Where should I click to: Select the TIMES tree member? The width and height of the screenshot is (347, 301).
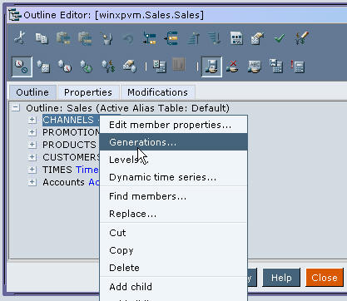(57, 170)
